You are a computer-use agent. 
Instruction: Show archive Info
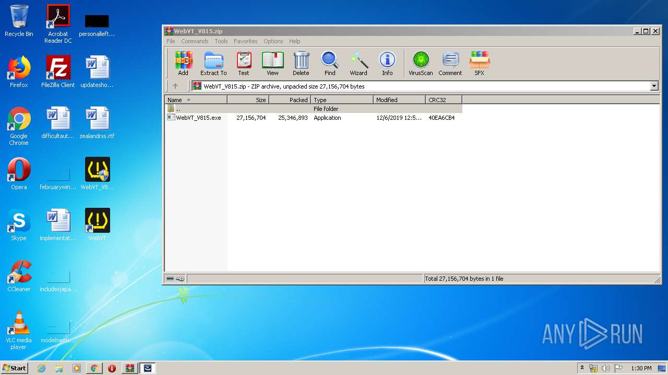pos(387,64)
